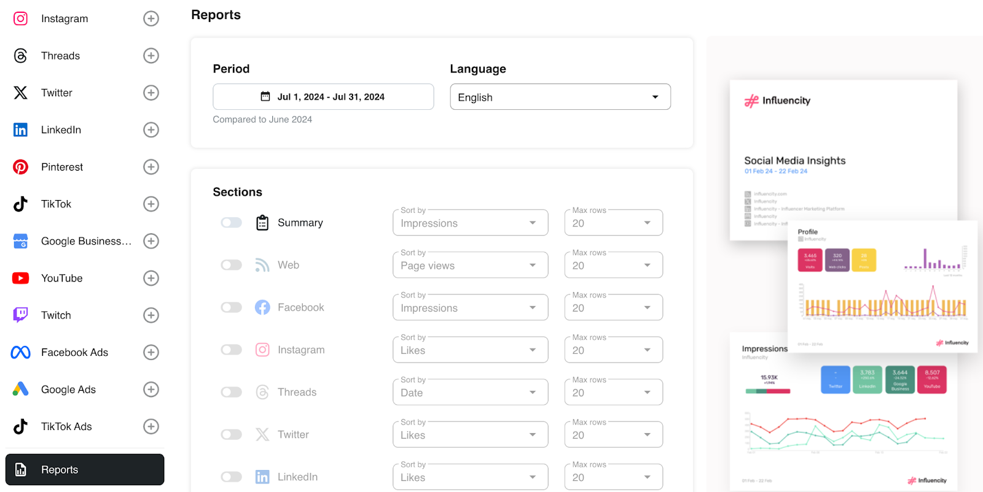Add a TikTok account with plus icon
983x492 pixels.
(151, 204)
